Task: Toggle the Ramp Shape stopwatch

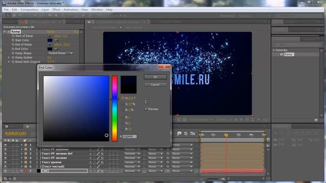Action: tap(13, 53)
